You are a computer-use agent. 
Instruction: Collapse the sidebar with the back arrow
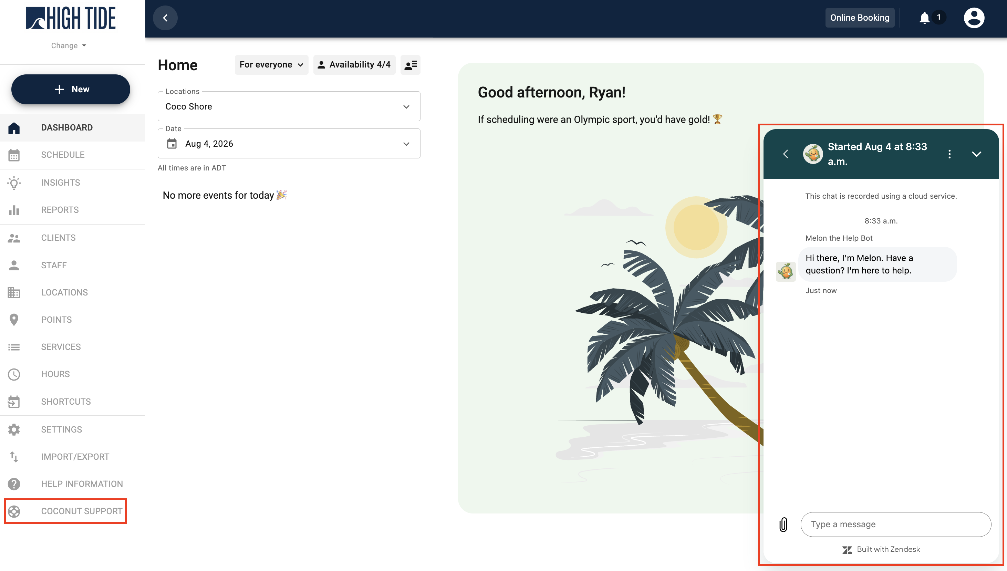pyautogui.click(x=165, y=18)
